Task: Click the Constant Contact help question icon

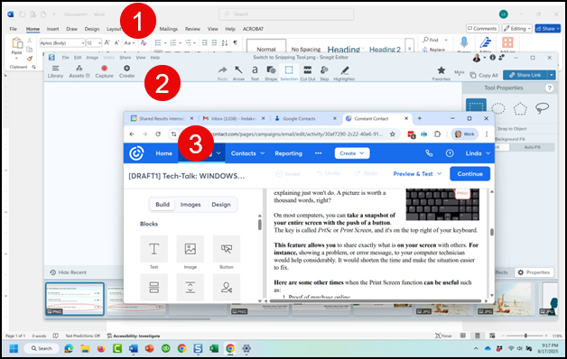Action: 450,153
